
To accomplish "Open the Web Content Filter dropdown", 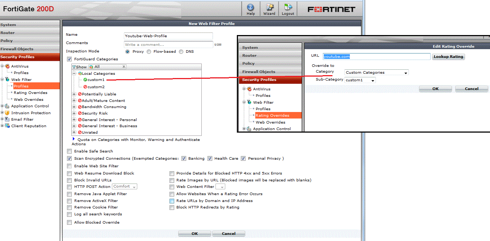I will coord(220,187).
